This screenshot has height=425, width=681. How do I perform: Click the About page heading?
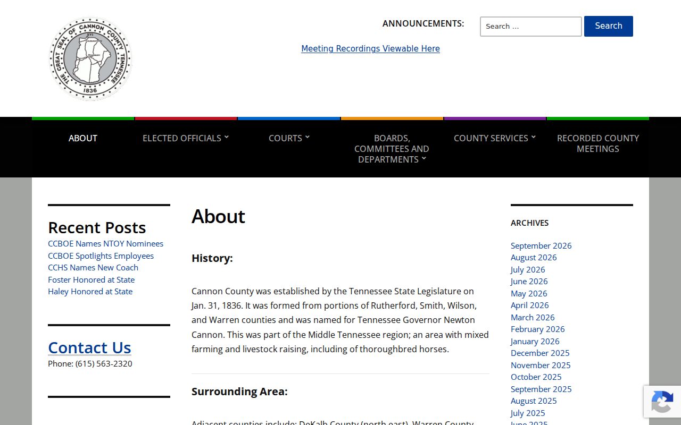point(218,216)
